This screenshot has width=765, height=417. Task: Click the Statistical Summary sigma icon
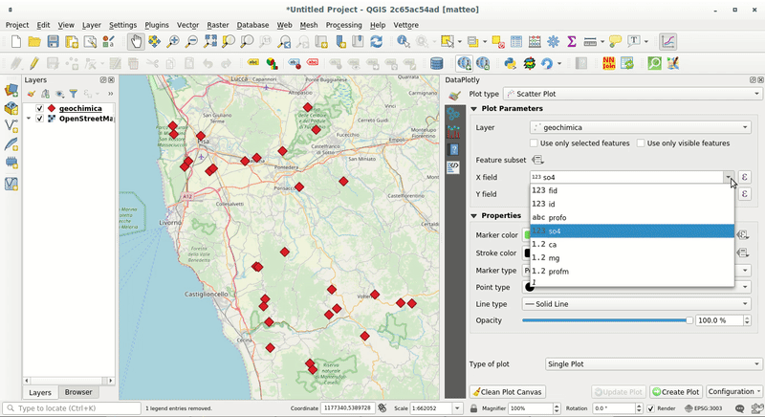[x=572, y=42]
